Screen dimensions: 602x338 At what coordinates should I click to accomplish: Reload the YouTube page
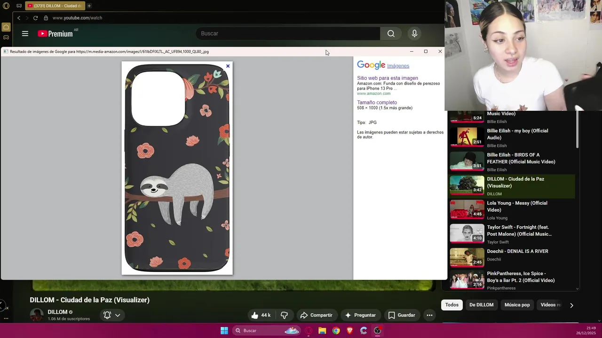pyautogui.click(x=35, y=18)
